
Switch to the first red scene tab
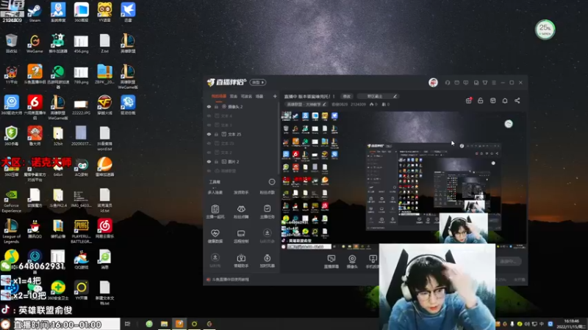[x=218, y=96]
